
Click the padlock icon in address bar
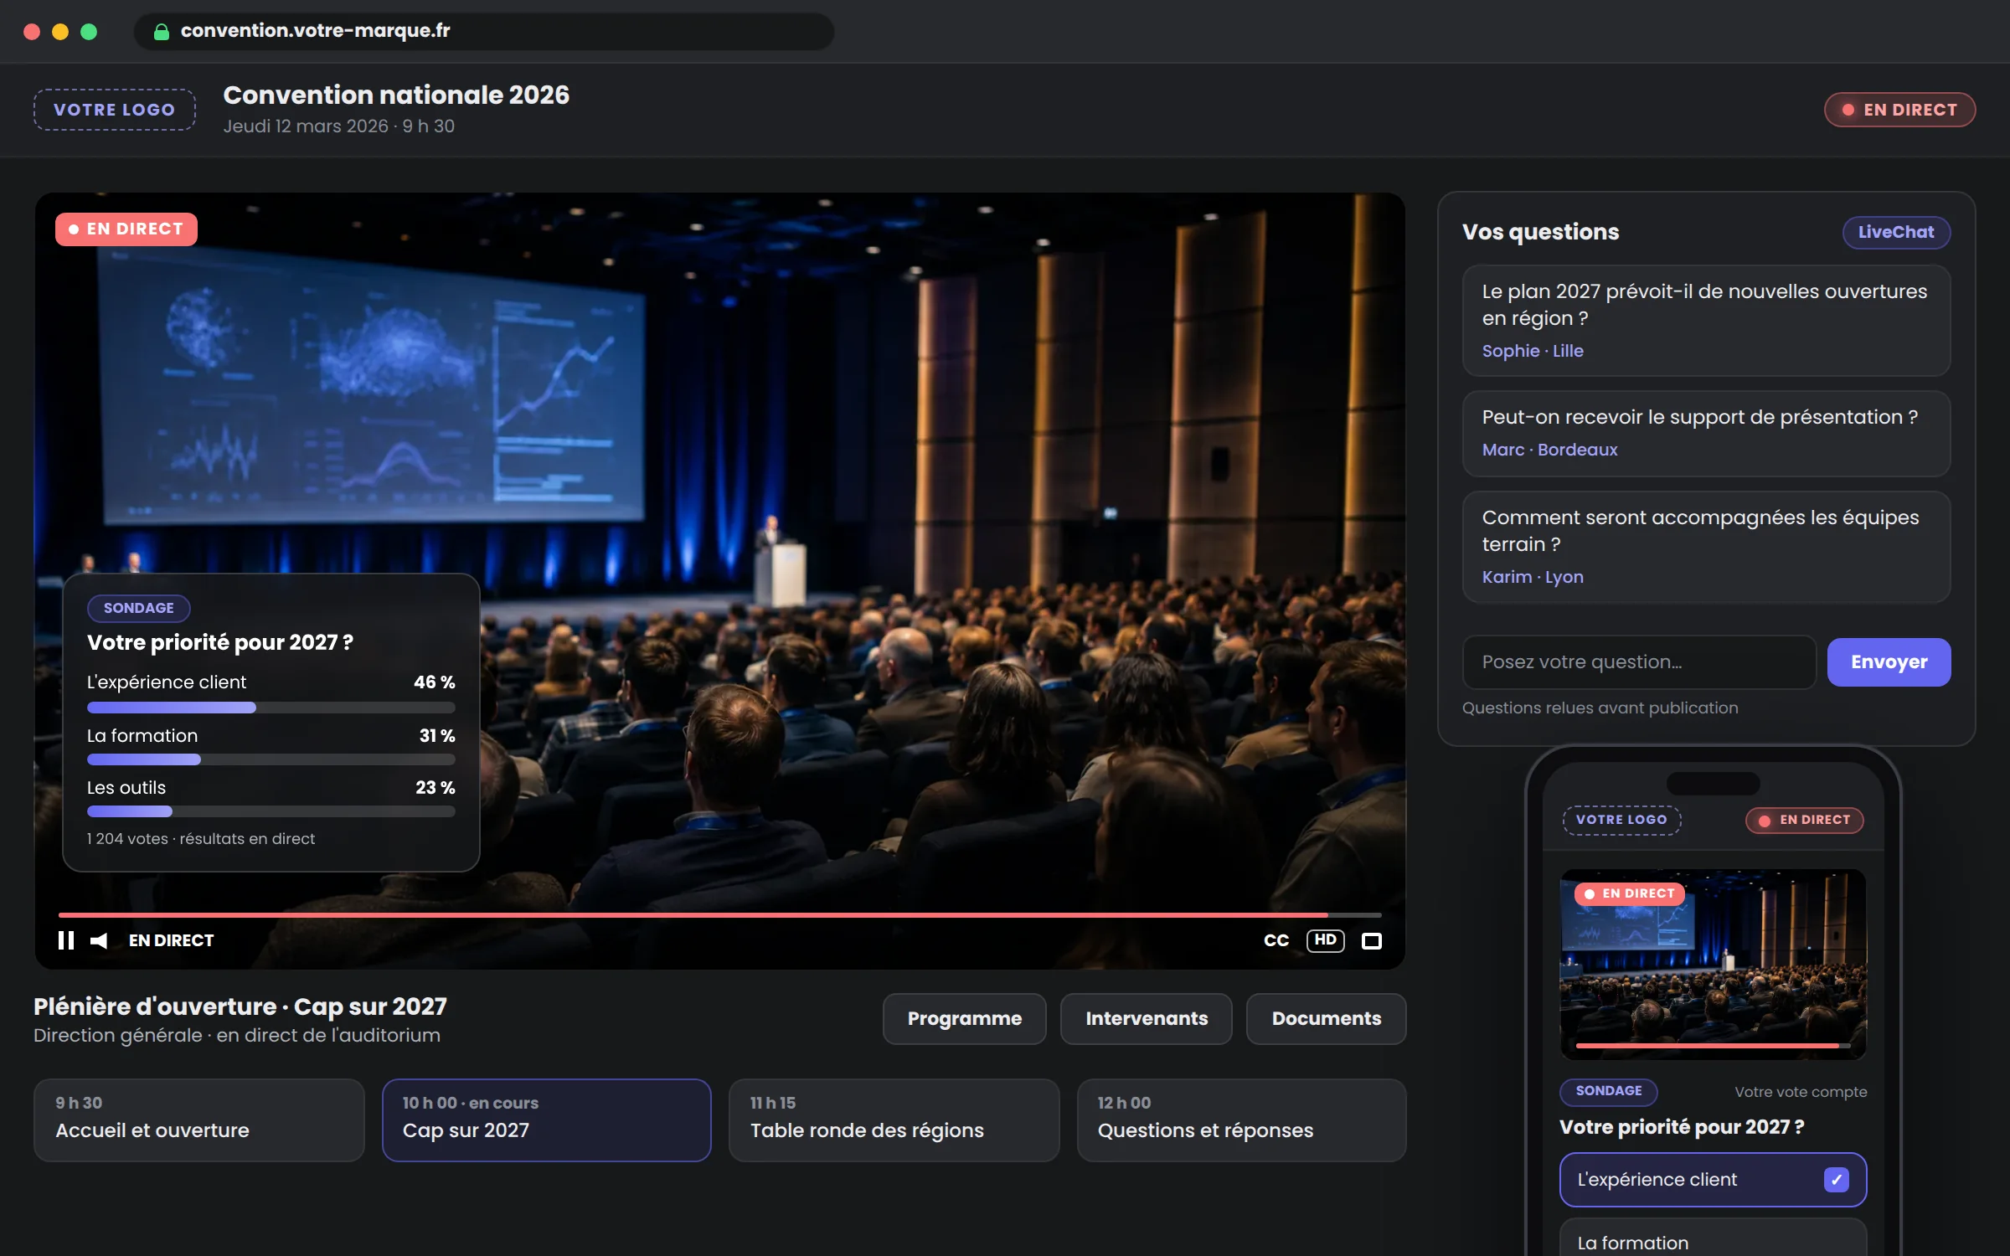[x=161, y=31]
